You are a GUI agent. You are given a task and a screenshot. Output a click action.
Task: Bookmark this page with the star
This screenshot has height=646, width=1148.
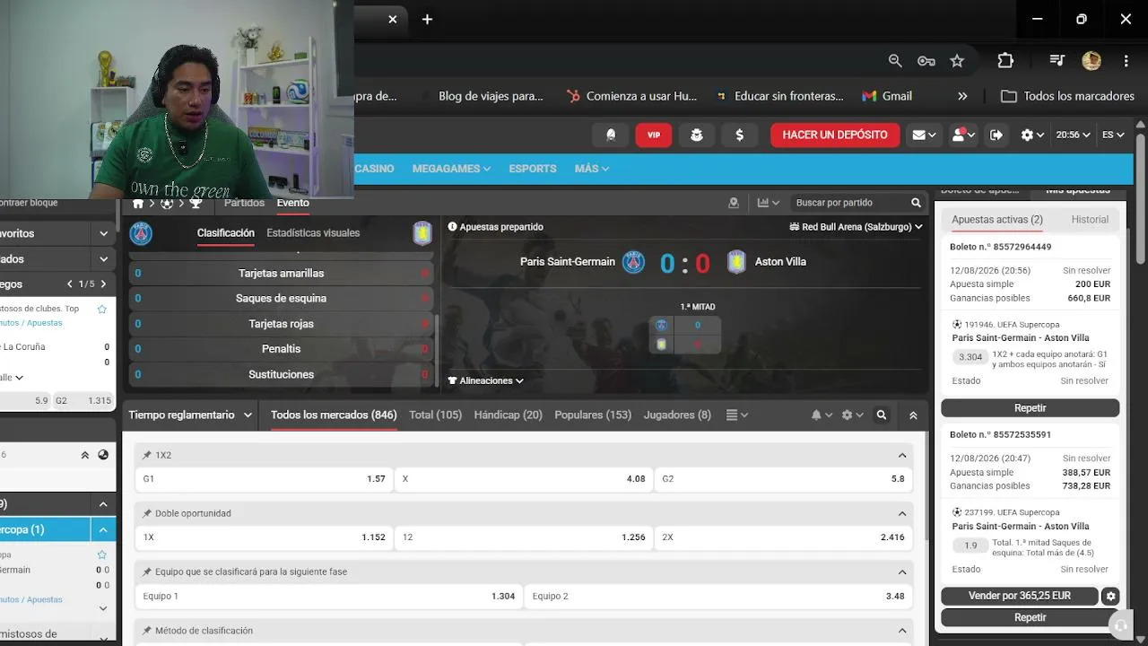957,60
